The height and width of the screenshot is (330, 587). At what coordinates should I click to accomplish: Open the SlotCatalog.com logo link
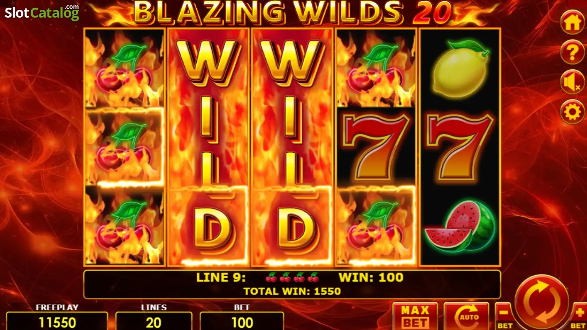click(42, 13)
